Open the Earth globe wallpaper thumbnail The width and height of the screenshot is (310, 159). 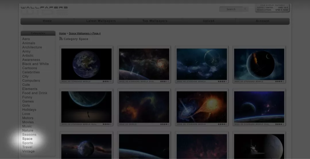coord(86,64)
